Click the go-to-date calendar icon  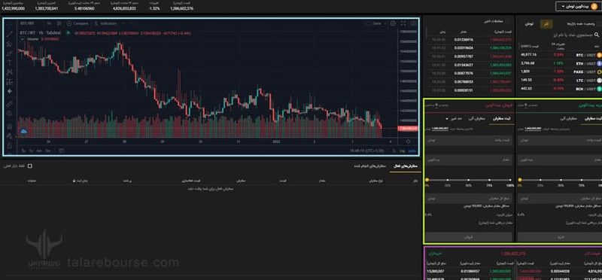click(61, 151)
